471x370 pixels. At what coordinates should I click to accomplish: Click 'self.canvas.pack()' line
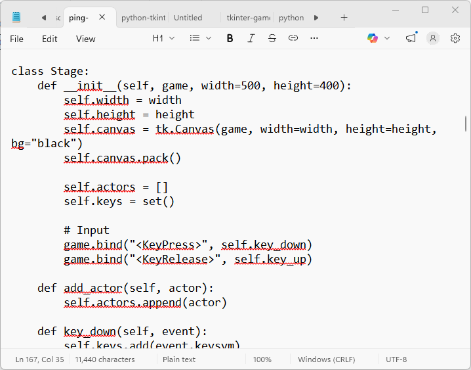pyautogui.click(x=123, y=158)
